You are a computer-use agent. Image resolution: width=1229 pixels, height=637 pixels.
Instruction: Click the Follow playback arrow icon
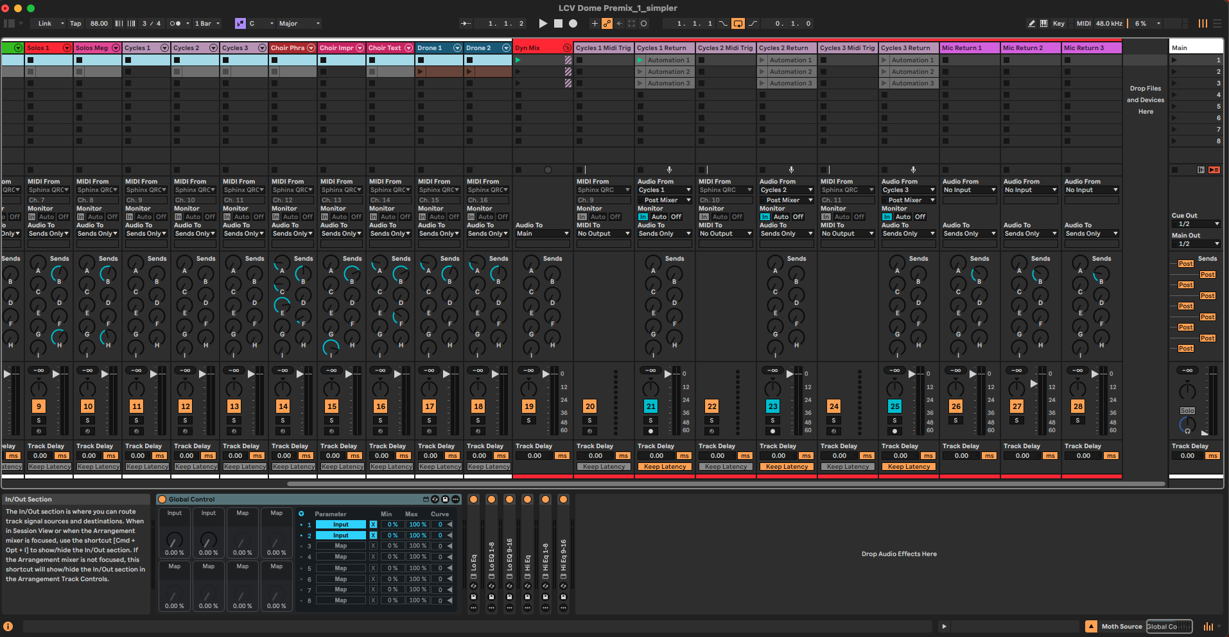pos(466,24)
